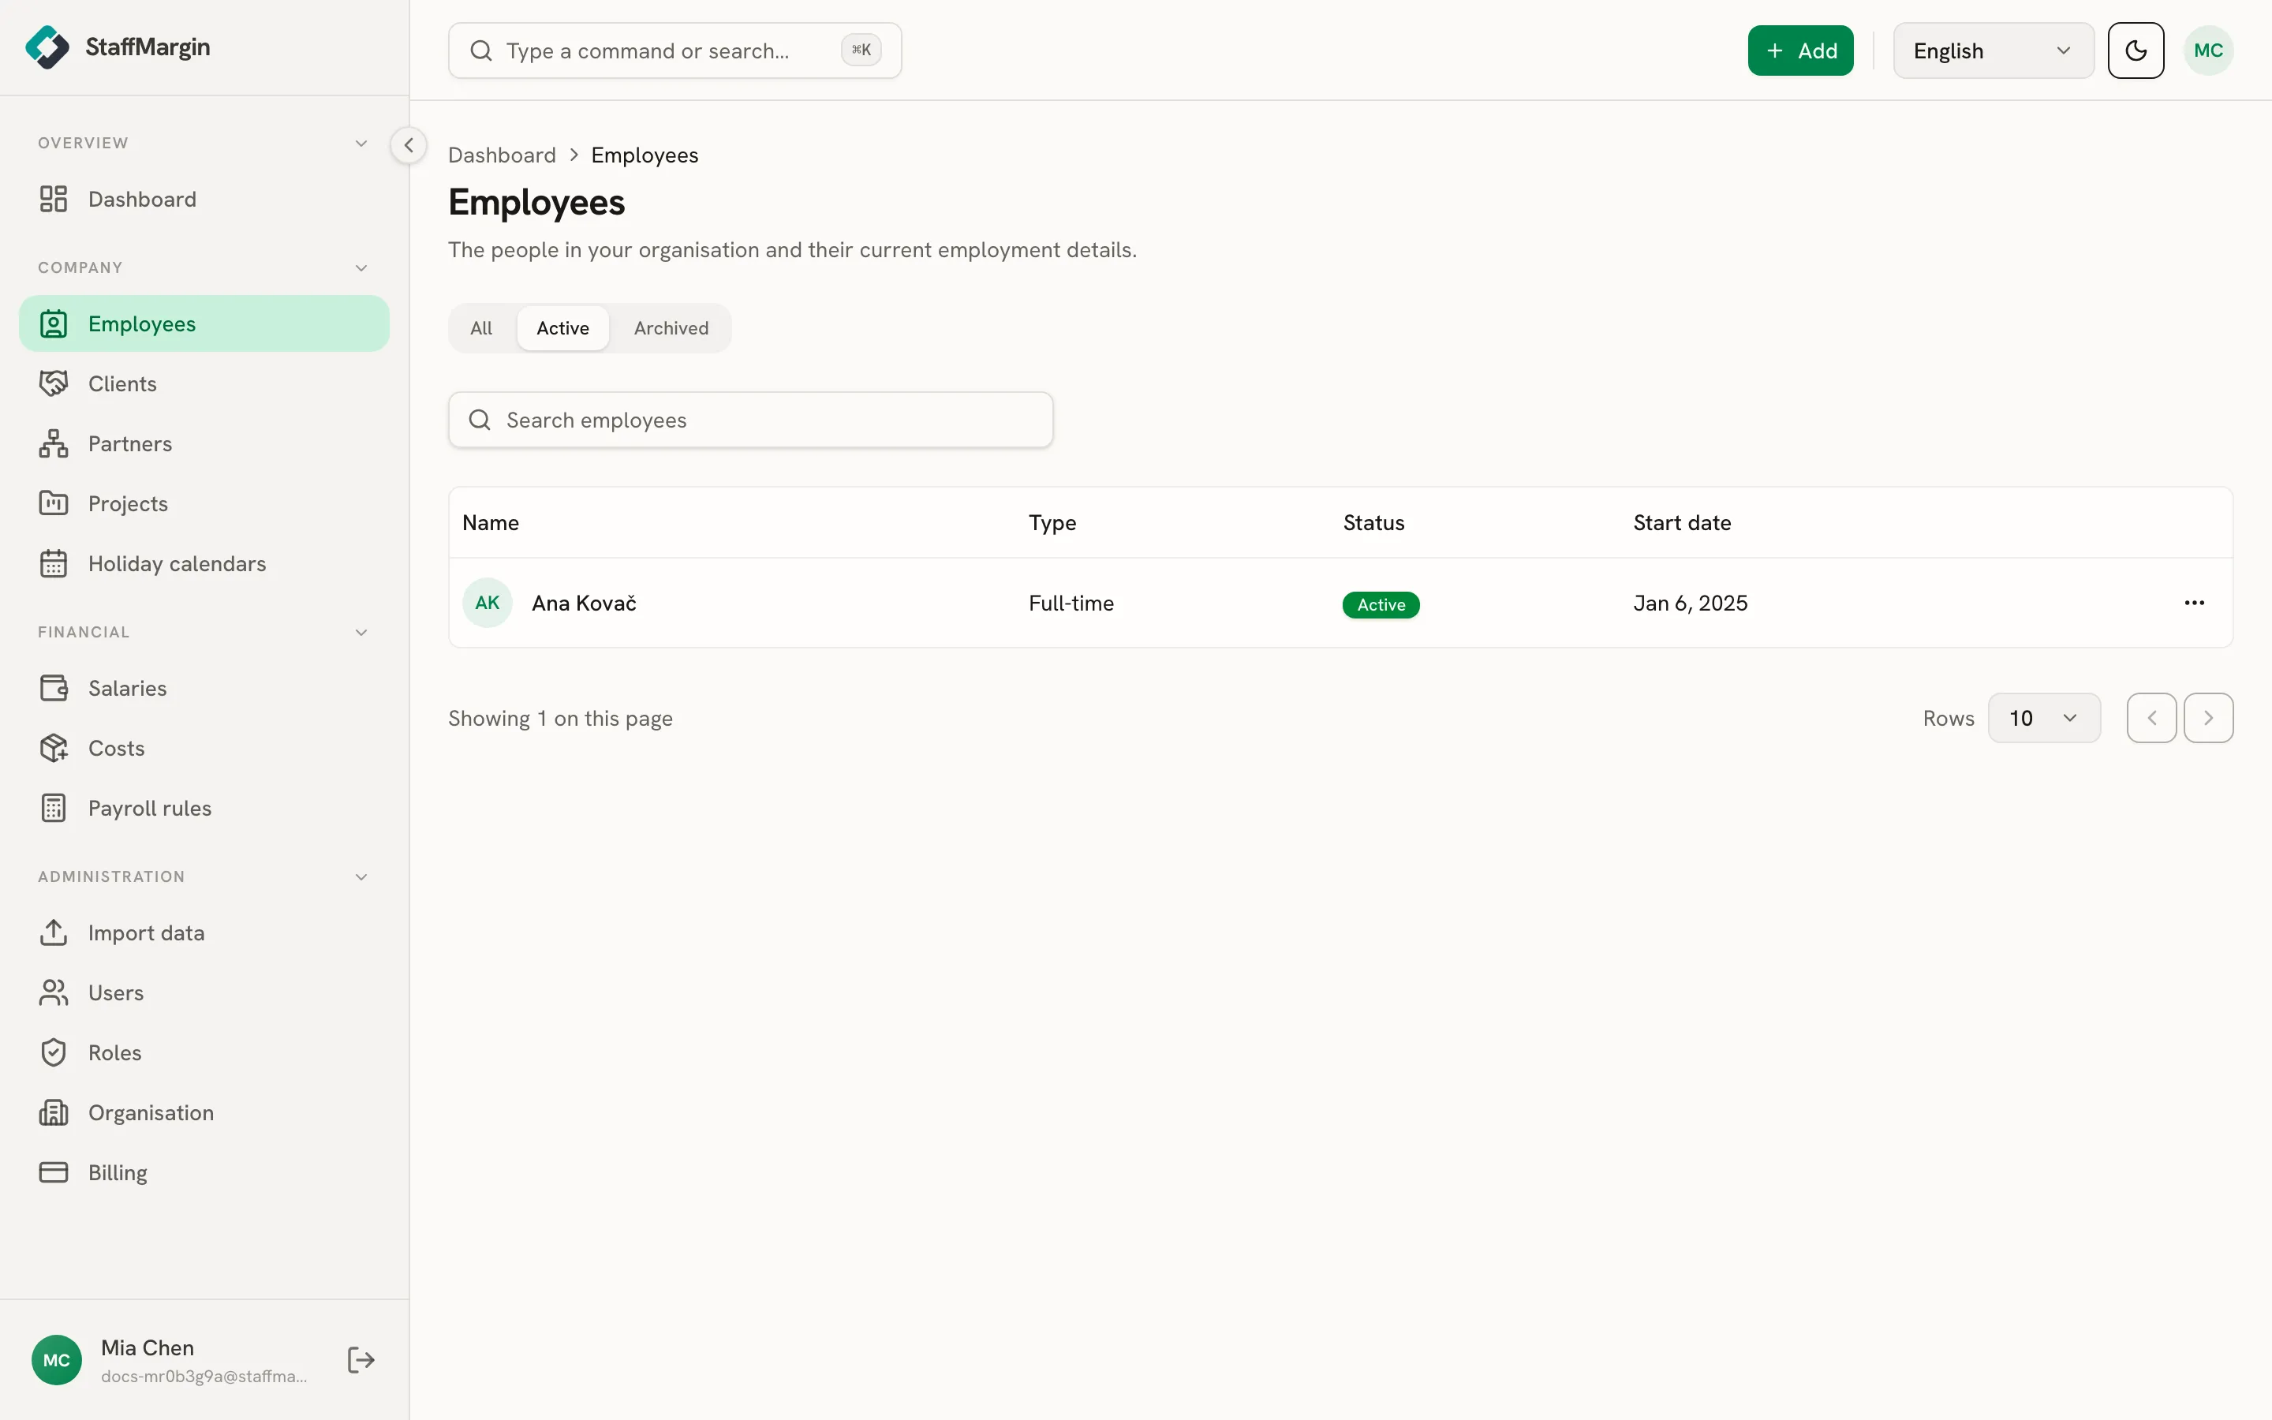This screenshot has width=2272, height=1420.
Task: Click the StaffMargin logo icon
Action: [47, 47]
